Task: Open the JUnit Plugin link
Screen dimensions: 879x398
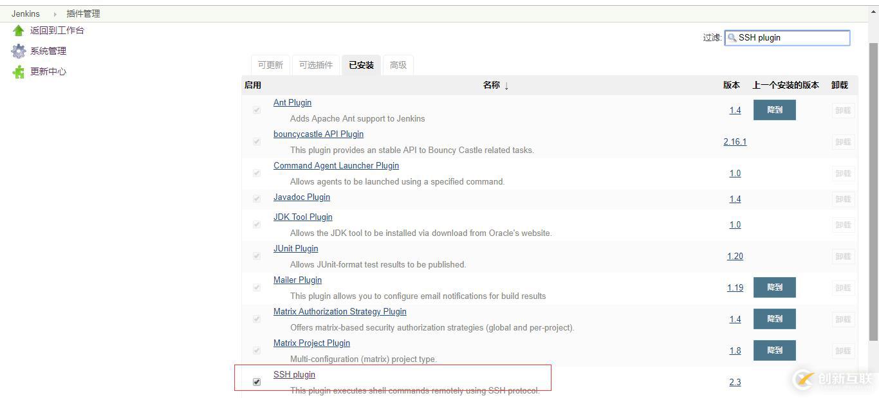Action: (296, 248)
